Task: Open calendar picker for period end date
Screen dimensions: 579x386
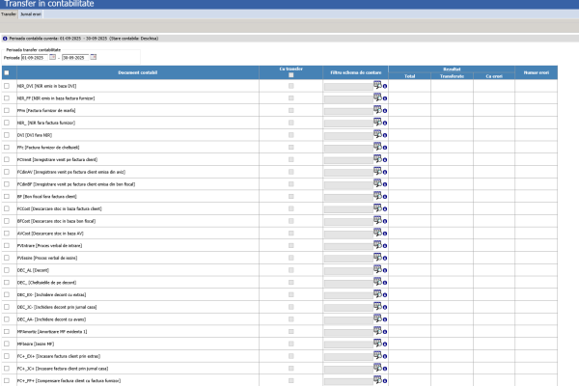Action: (94, 57)
